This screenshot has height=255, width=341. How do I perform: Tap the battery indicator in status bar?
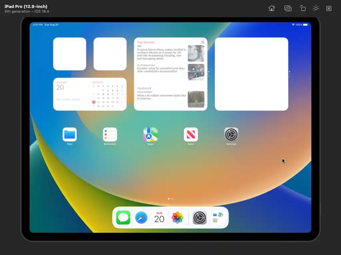(305, 25)
